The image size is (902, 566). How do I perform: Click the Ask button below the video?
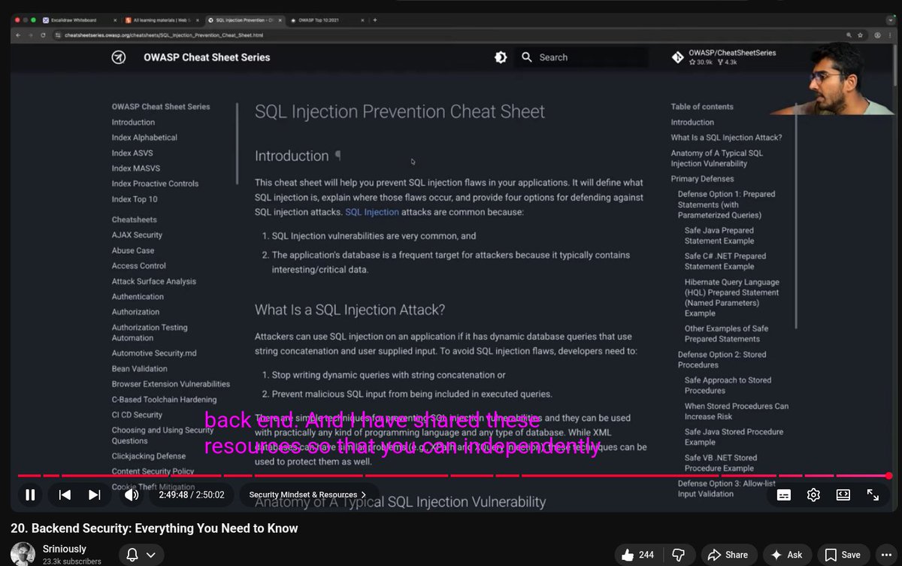tap(787, 555)
